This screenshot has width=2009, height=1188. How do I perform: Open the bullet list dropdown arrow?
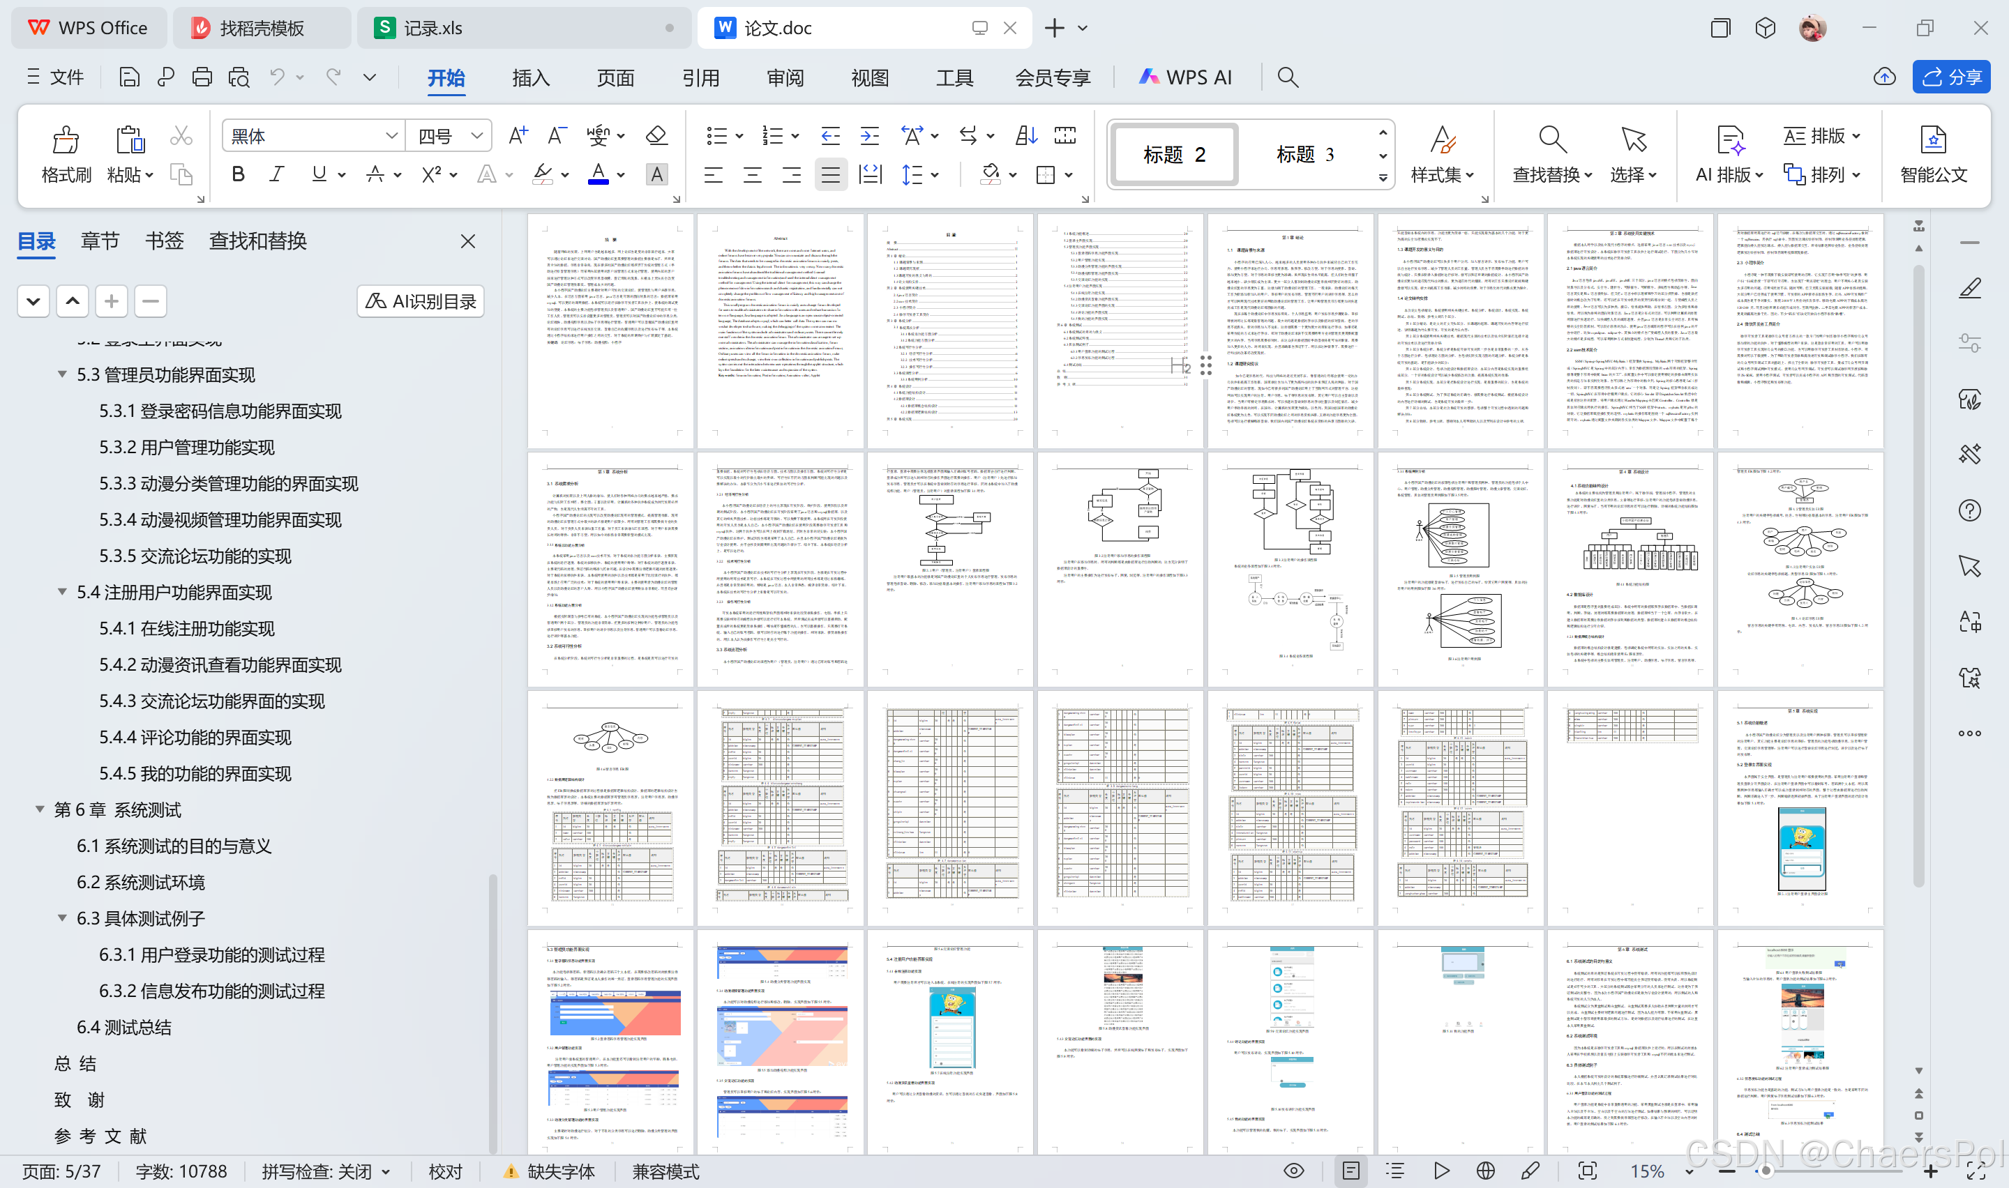point(739,136)
